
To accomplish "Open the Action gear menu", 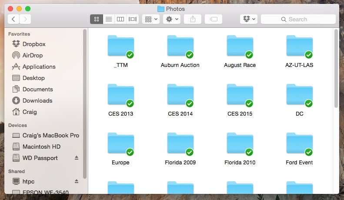I will tap(172, 19).
